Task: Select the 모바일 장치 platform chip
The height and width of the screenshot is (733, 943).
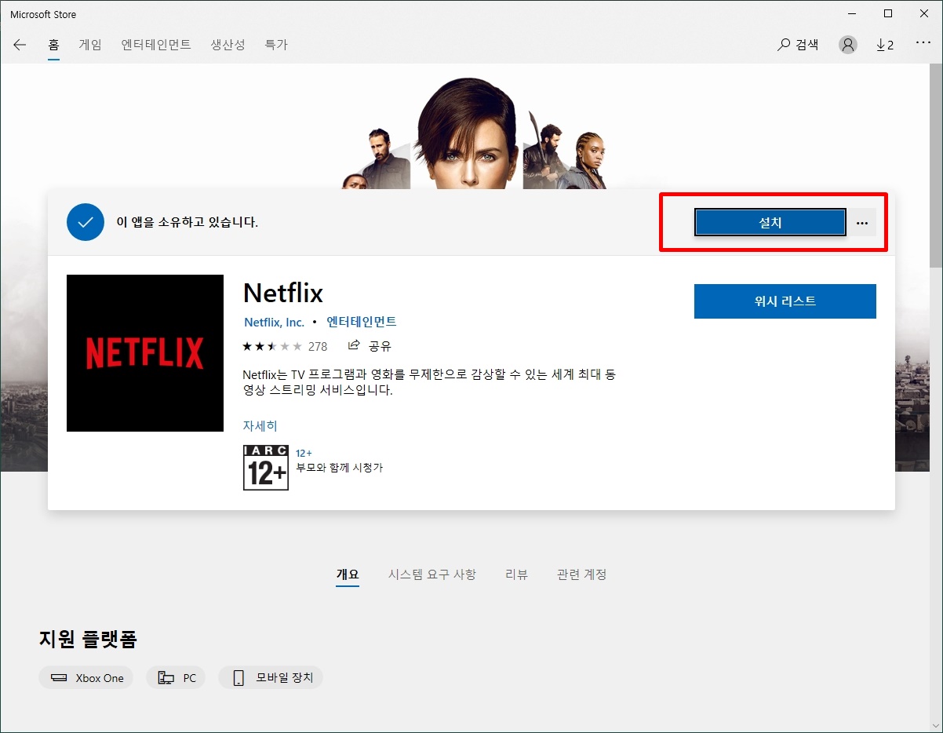Action: (x=271, y=678)
